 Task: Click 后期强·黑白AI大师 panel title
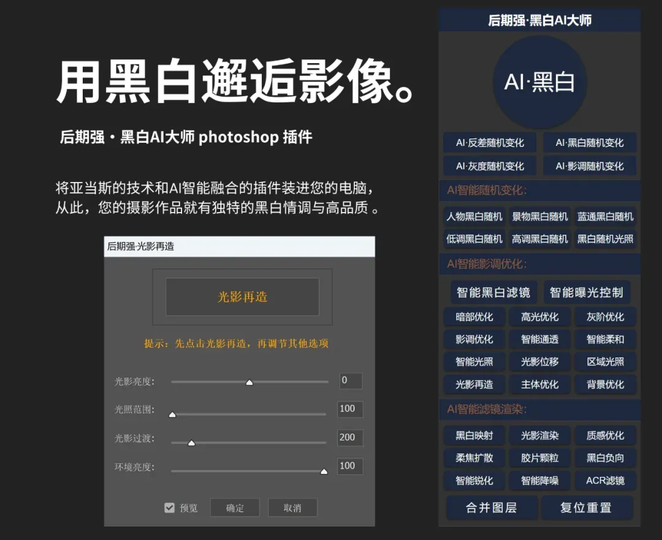[x=539, y=20]
